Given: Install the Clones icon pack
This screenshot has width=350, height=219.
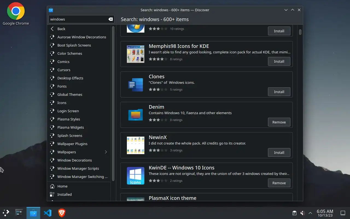Looking at the screenshot, I should 279,92.
